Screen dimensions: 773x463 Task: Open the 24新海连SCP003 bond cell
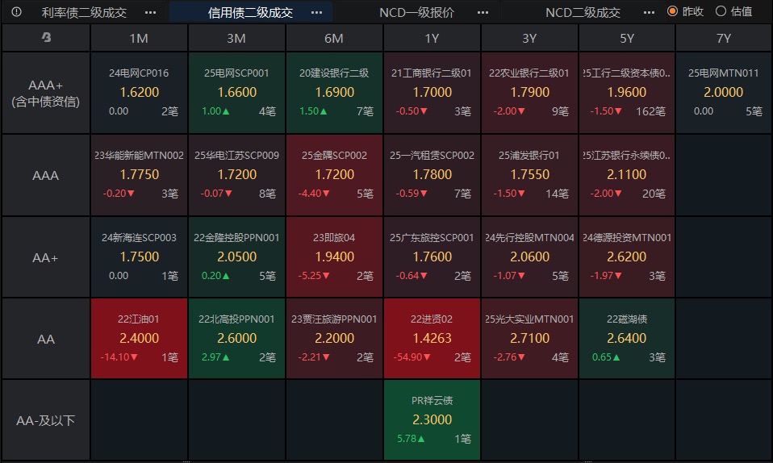[139, 257]
